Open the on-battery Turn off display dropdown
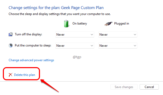The height and width of the screenshot is (95, 163). 75,35
